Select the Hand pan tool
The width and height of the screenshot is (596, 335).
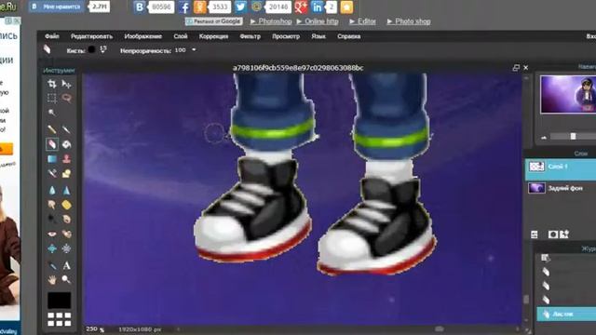pos(52,280)
